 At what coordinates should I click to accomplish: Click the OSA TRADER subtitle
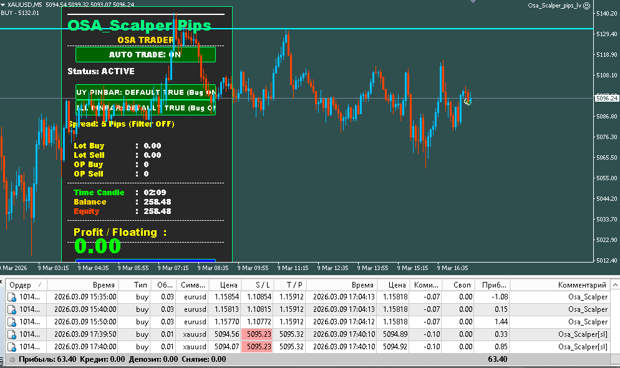pos(145,40)
